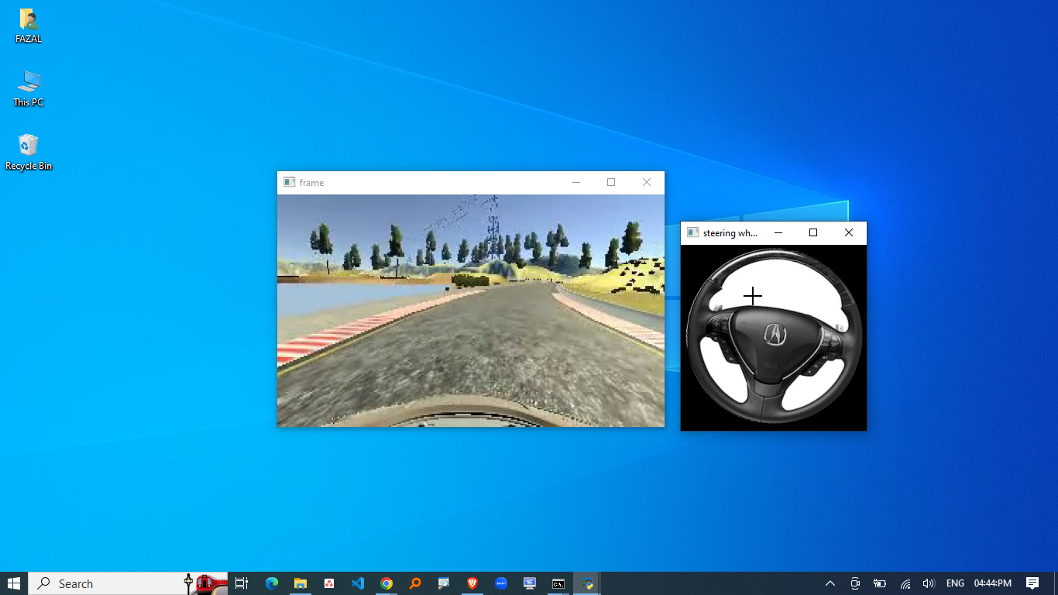Launch Brave browser from the taskbar
Screen dimensions: 1058x595
click(472, 583)
